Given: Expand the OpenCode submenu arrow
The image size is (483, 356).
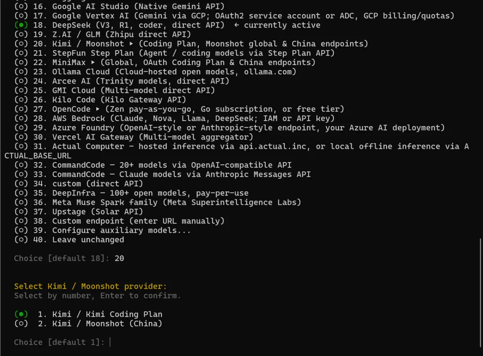Looking at the screenshot, I should point(98,109).
